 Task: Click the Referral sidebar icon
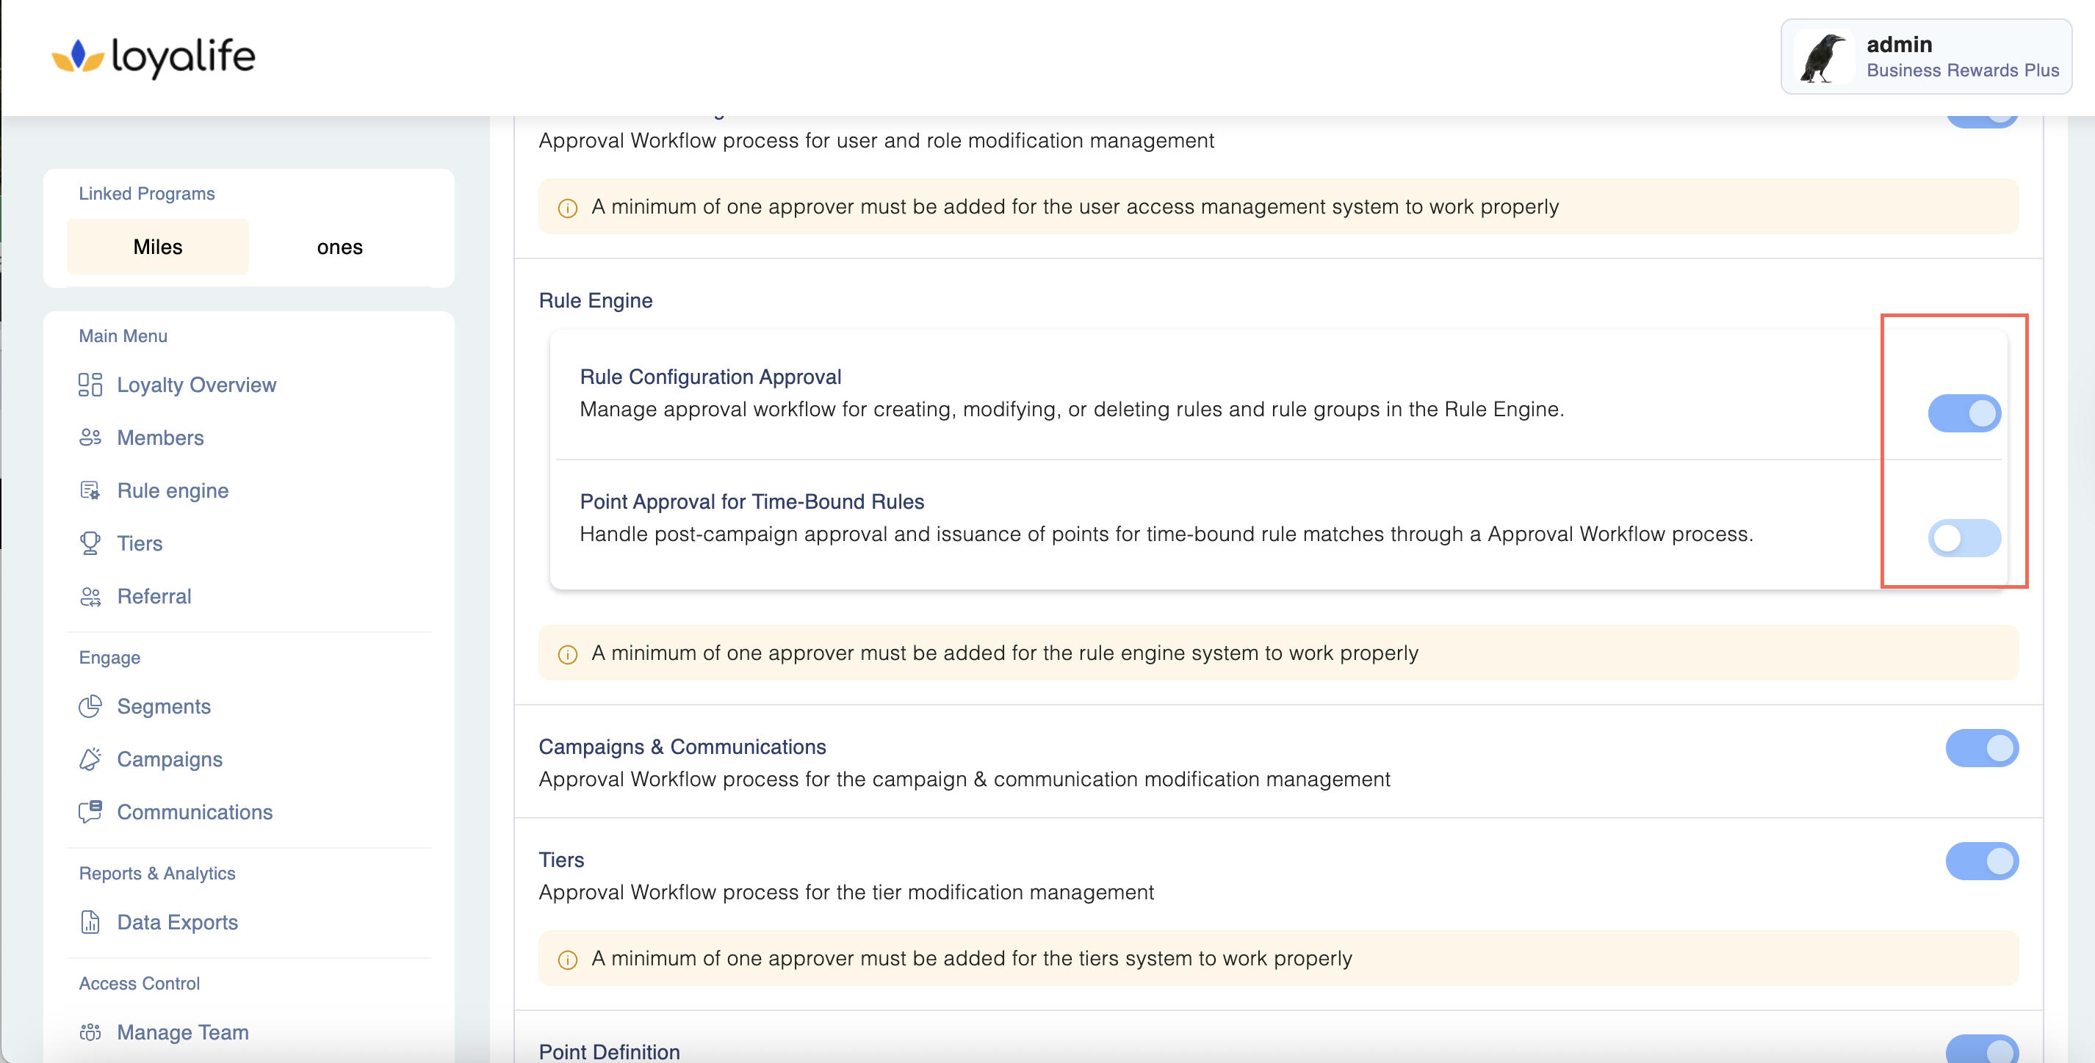pos(90,597)
